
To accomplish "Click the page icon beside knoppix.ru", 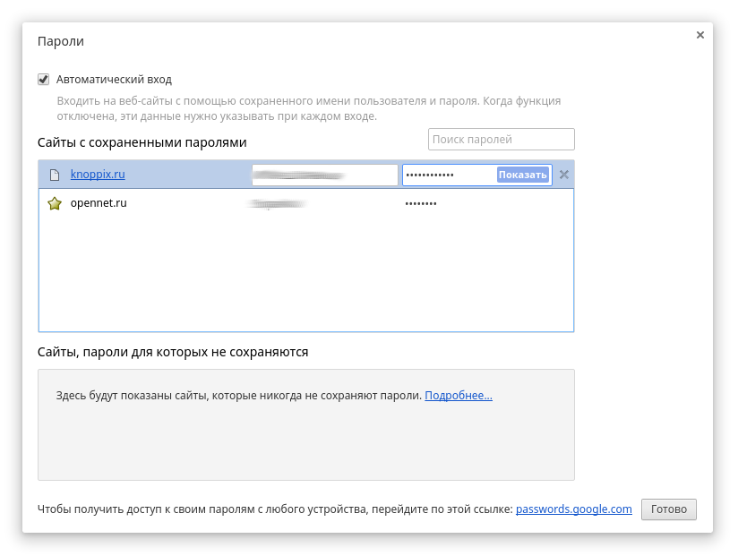I will [55, 175].
